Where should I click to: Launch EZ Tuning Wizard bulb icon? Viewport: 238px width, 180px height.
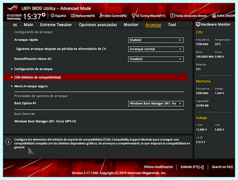(x=133, y=15)
